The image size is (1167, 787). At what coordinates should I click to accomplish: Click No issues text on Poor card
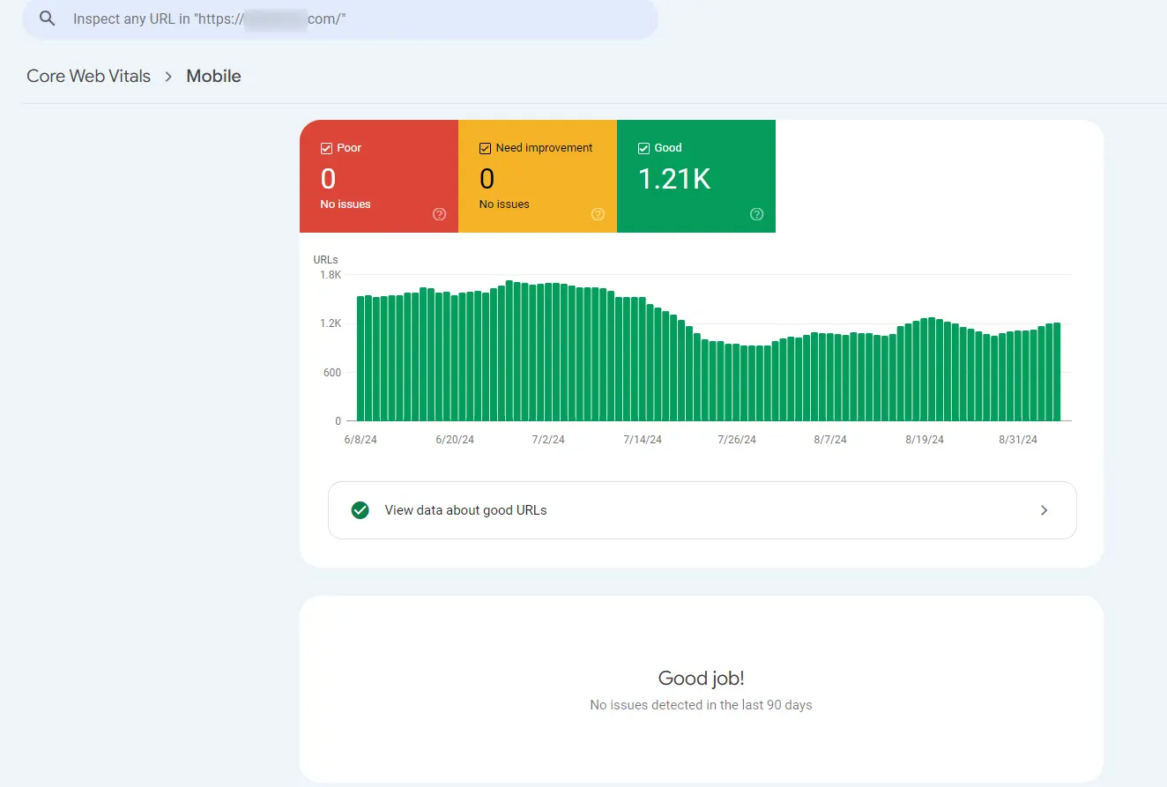(x=346, y=204)
